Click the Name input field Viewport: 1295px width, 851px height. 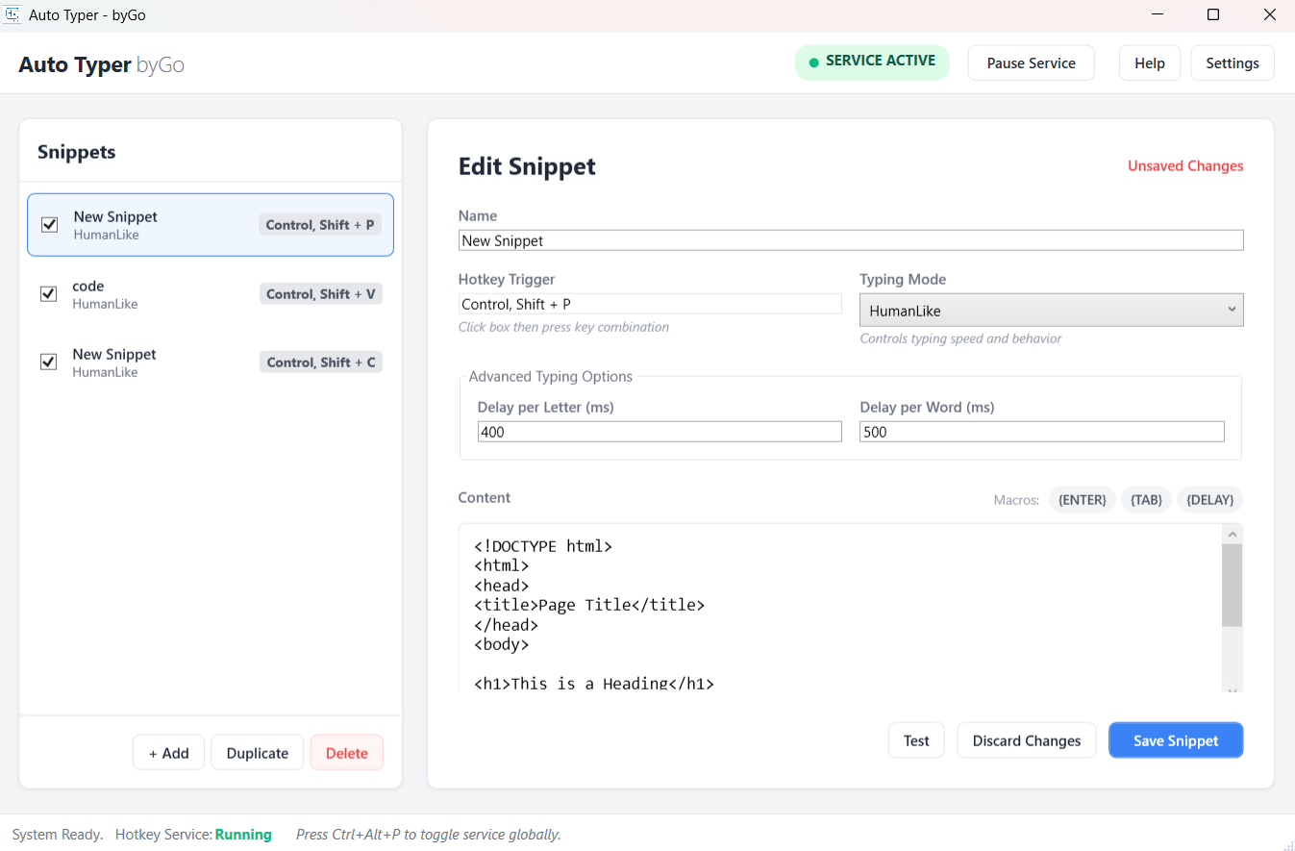click(x=851, y=240)
